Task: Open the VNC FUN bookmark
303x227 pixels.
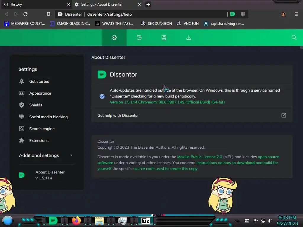Action: (x=188, y=24)
